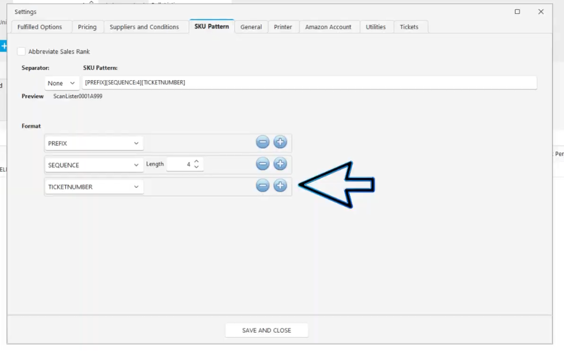564x351 pixels.
Task: Open the TICKETNUMBER format dropdown
Action: pos(94,187)
